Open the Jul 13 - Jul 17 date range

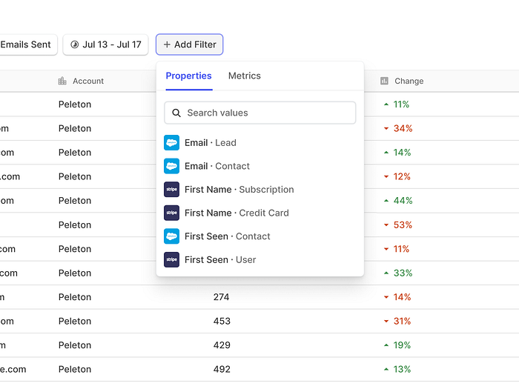pyautogui.click(x=105, y=44)
